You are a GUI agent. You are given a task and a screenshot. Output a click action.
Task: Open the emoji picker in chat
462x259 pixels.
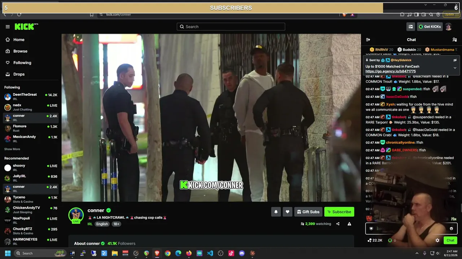pos(451,228)
